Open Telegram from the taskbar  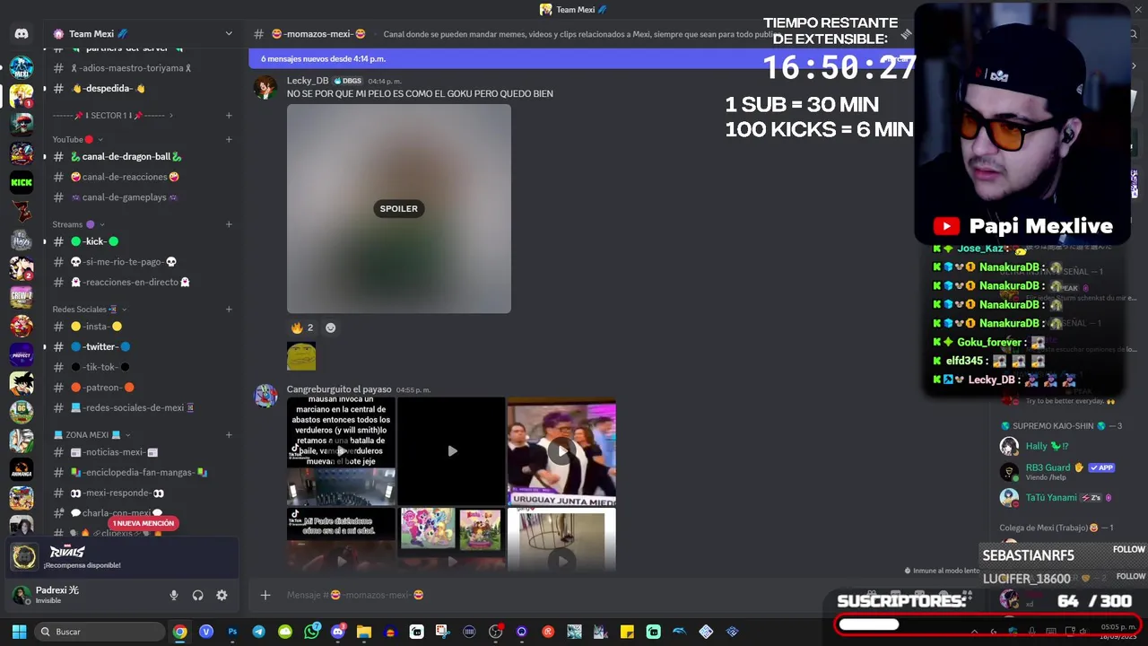coord(258,632)
